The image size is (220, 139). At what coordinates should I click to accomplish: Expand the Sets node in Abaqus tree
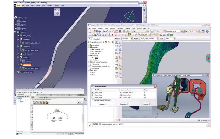coord(91,54)
